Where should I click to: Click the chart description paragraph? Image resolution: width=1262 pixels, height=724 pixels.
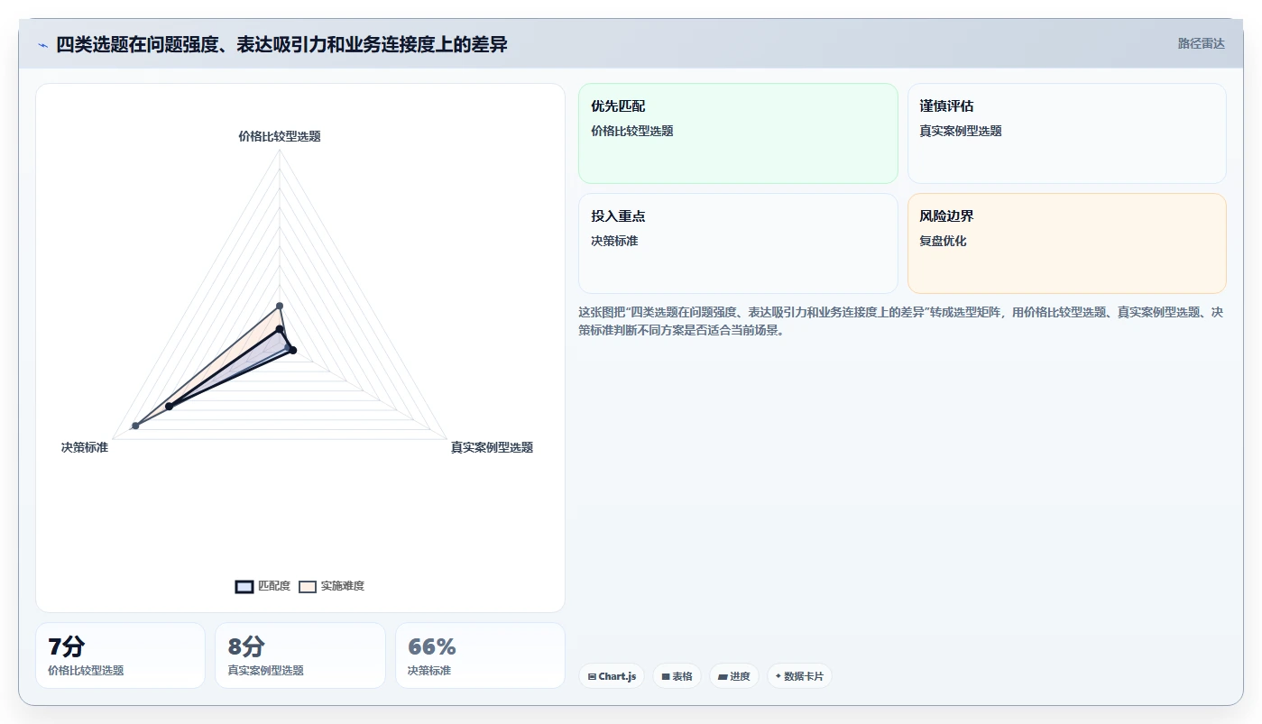[900, 321]
